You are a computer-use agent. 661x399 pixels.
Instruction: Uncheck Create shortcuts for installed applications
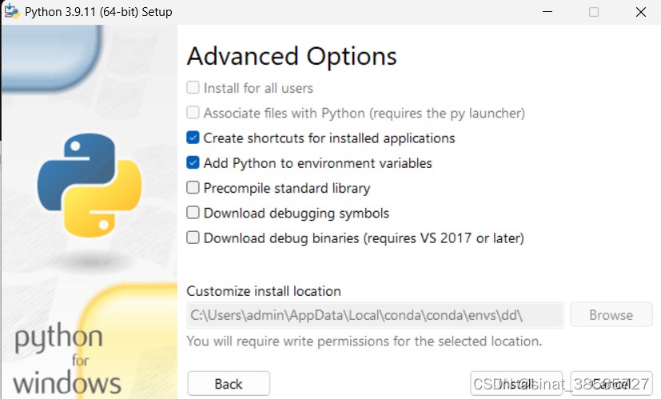click(193, 138)
